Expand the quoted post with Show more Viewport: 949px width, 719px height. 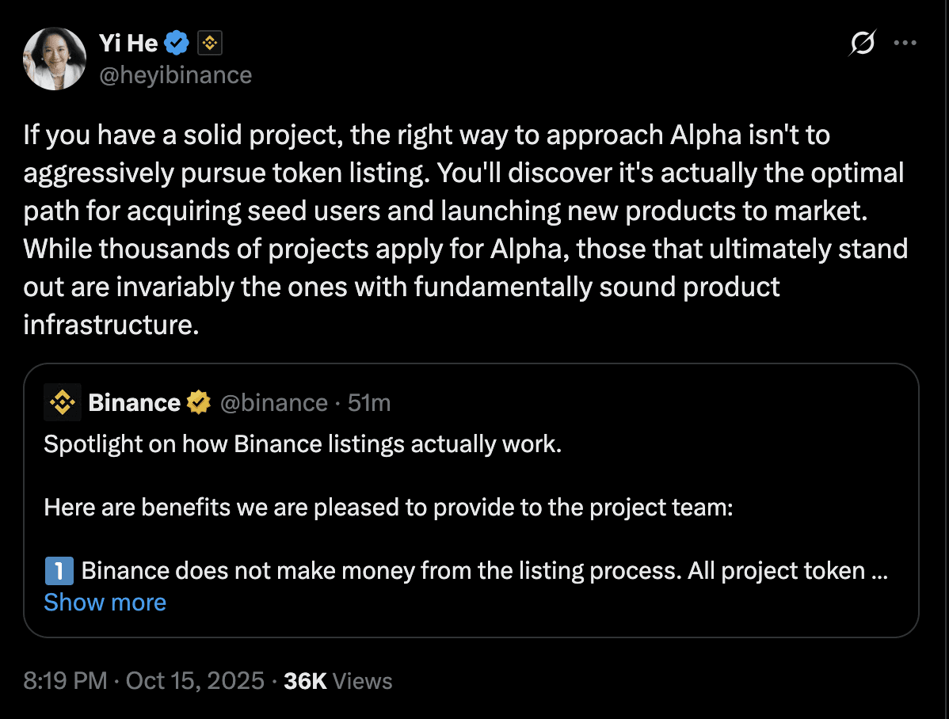(x=105, y=603)
